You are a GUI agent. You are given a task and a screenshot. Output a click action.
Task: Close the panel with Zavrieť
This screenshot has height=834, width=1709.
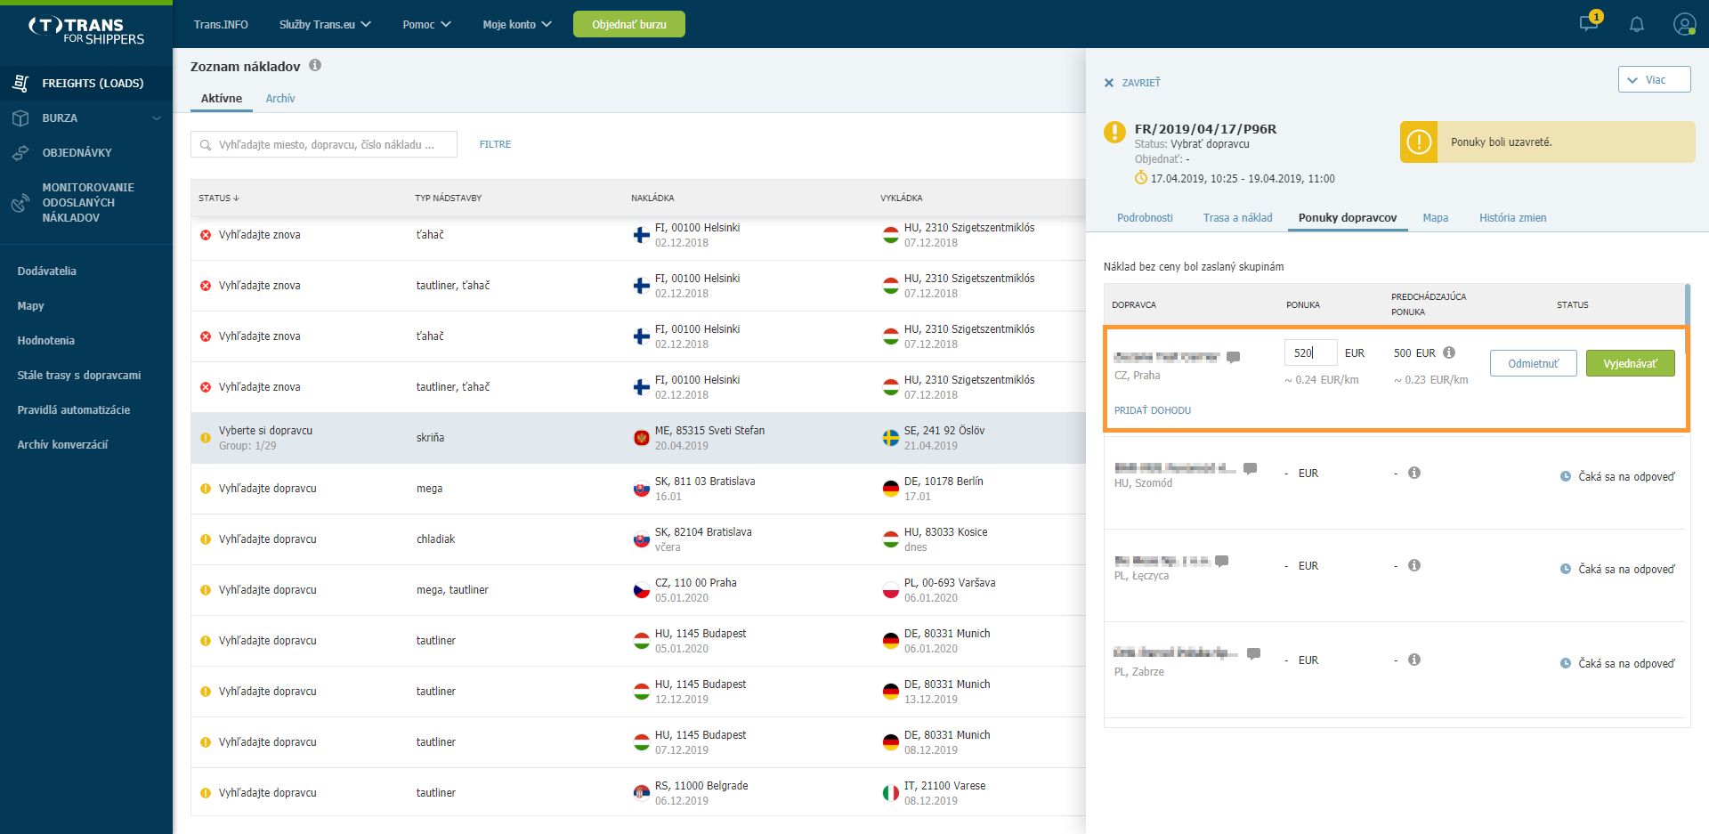(x=1132, y=83)
